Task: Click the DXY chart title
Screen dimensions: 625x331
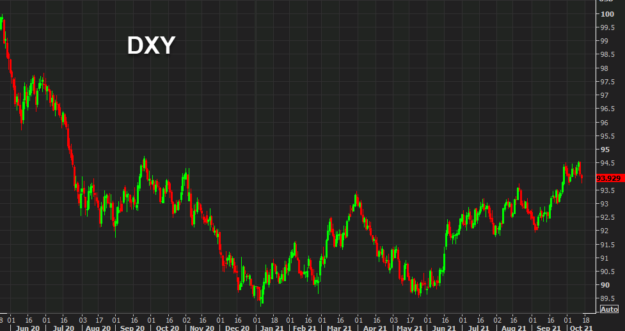Action: click(x=151, y=45)
